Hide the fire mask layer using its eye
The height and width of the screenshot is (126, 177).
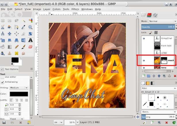(x=144, y=61)
